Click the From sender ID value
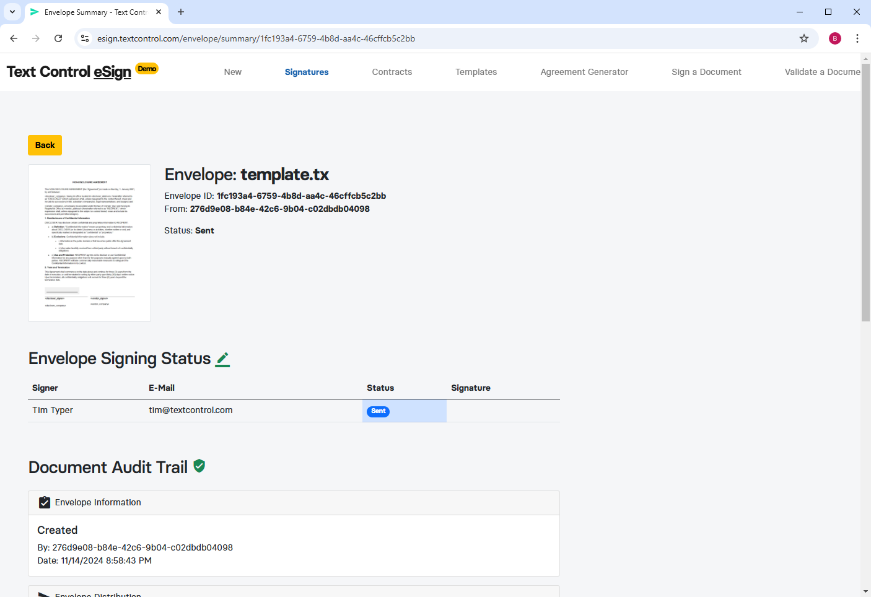871x597 pixels. tap(280, 209)
